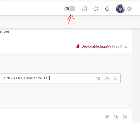Click the lower smiley emoji icon
This screenshot has height=123, width=140.
(x=125, y=117)
